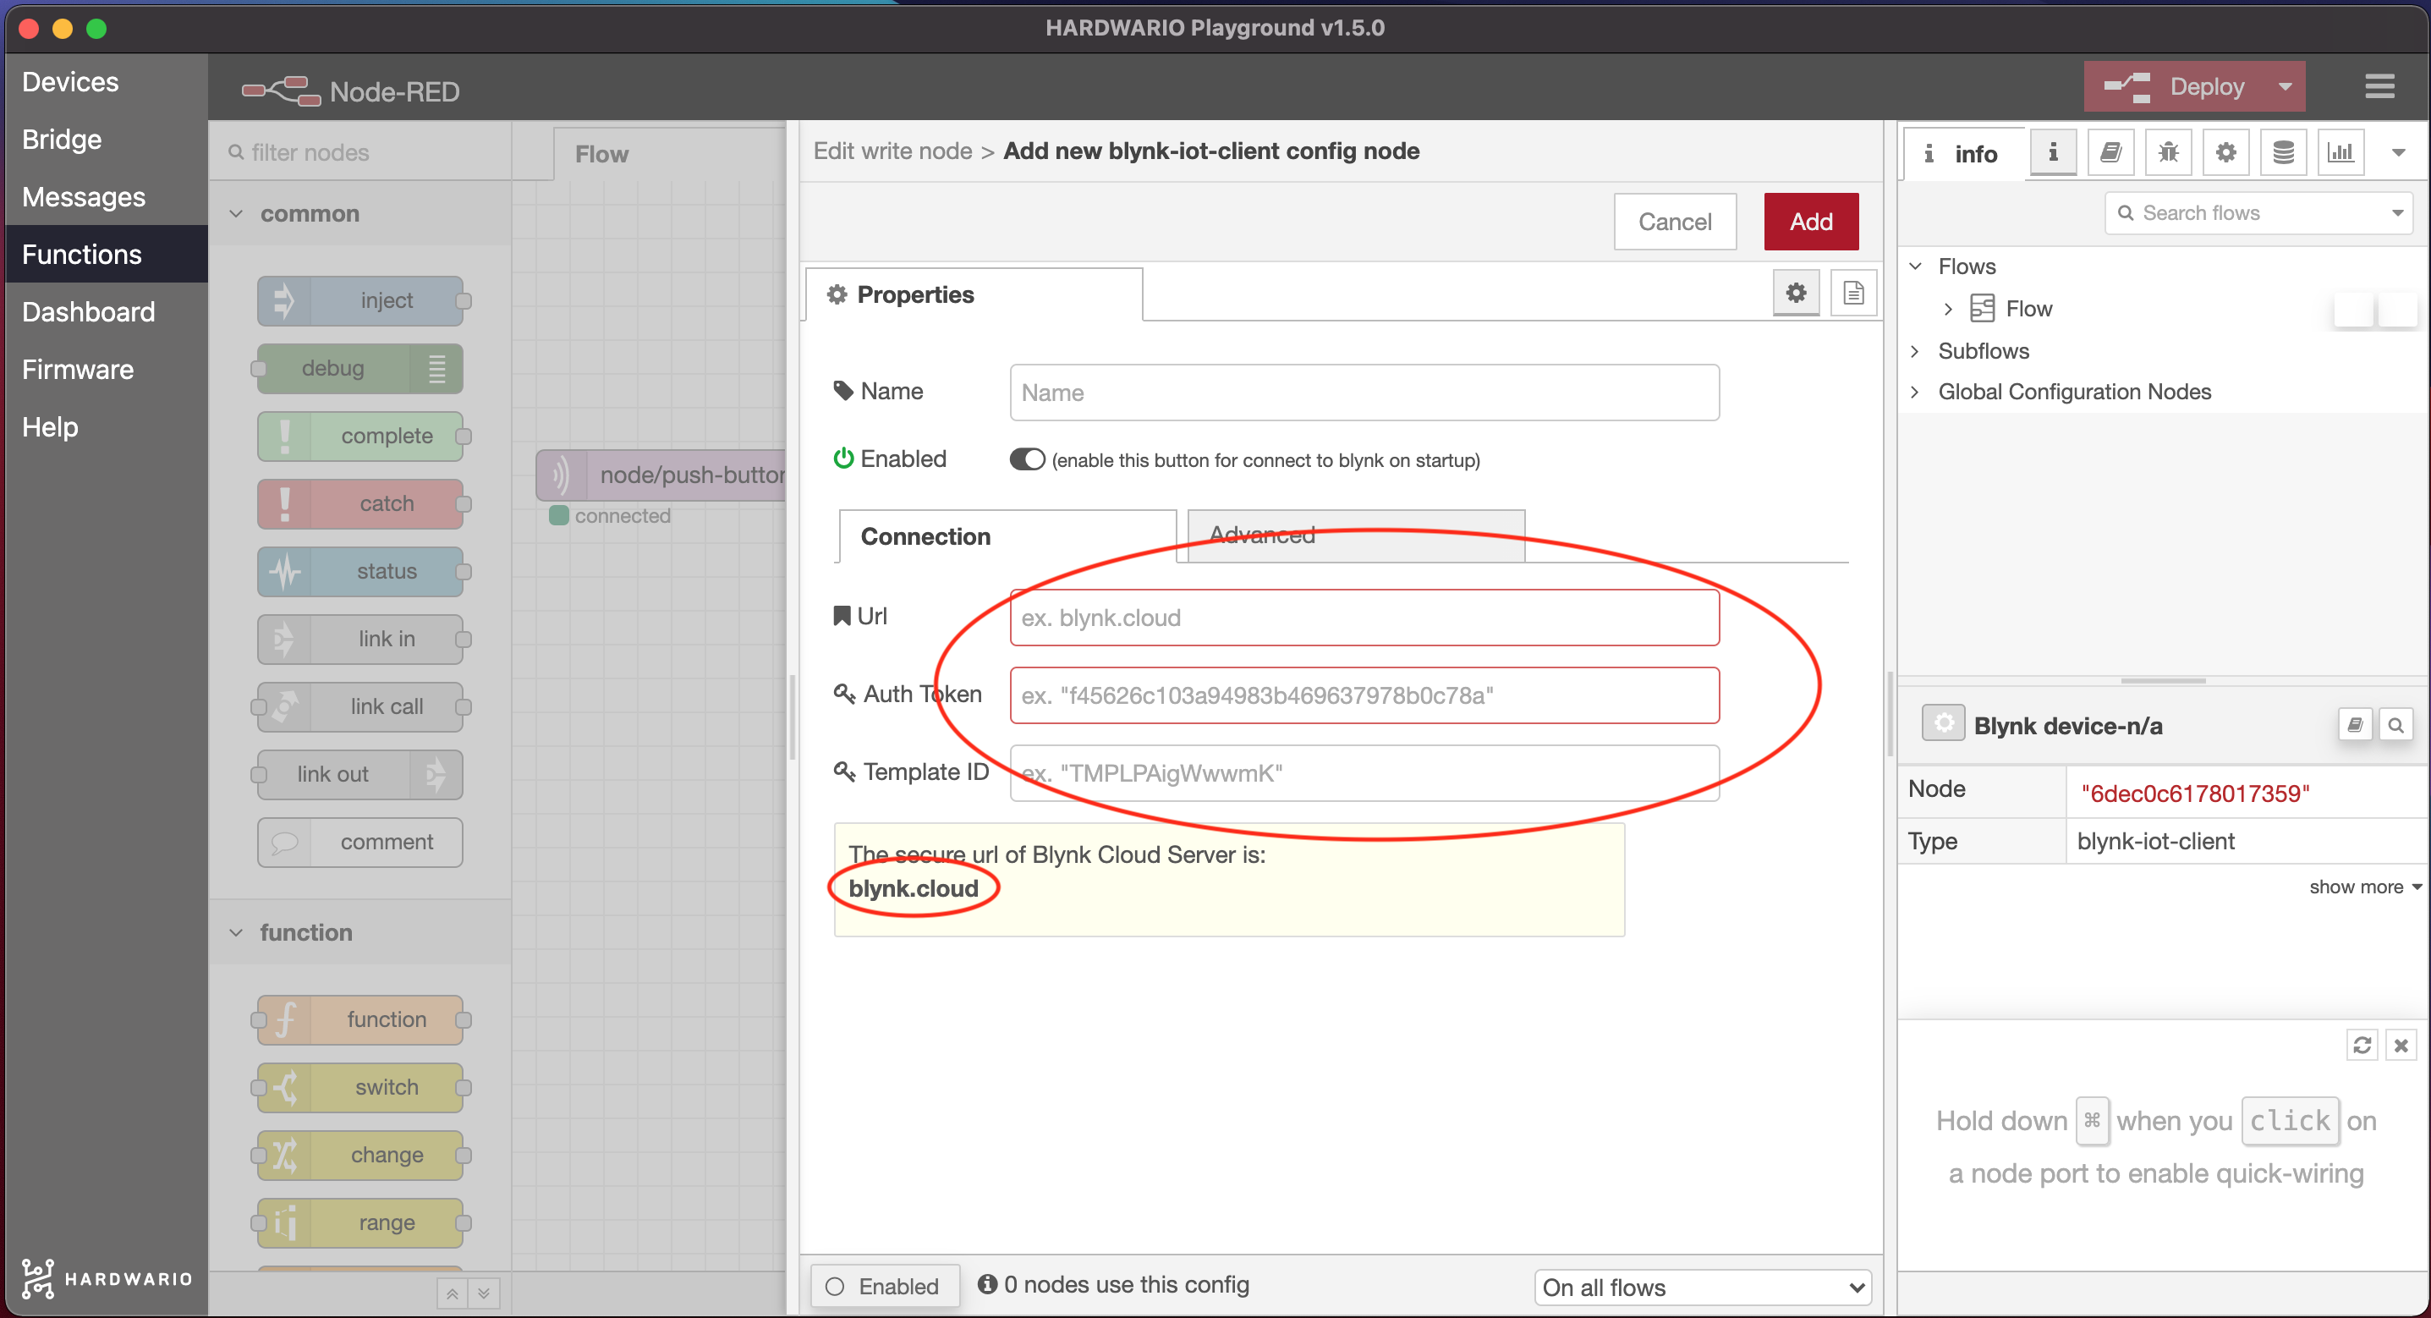This screenshot has width=2431, height=1318.
Task: Collapse the common palette category
Action: (x=236, y=214)
